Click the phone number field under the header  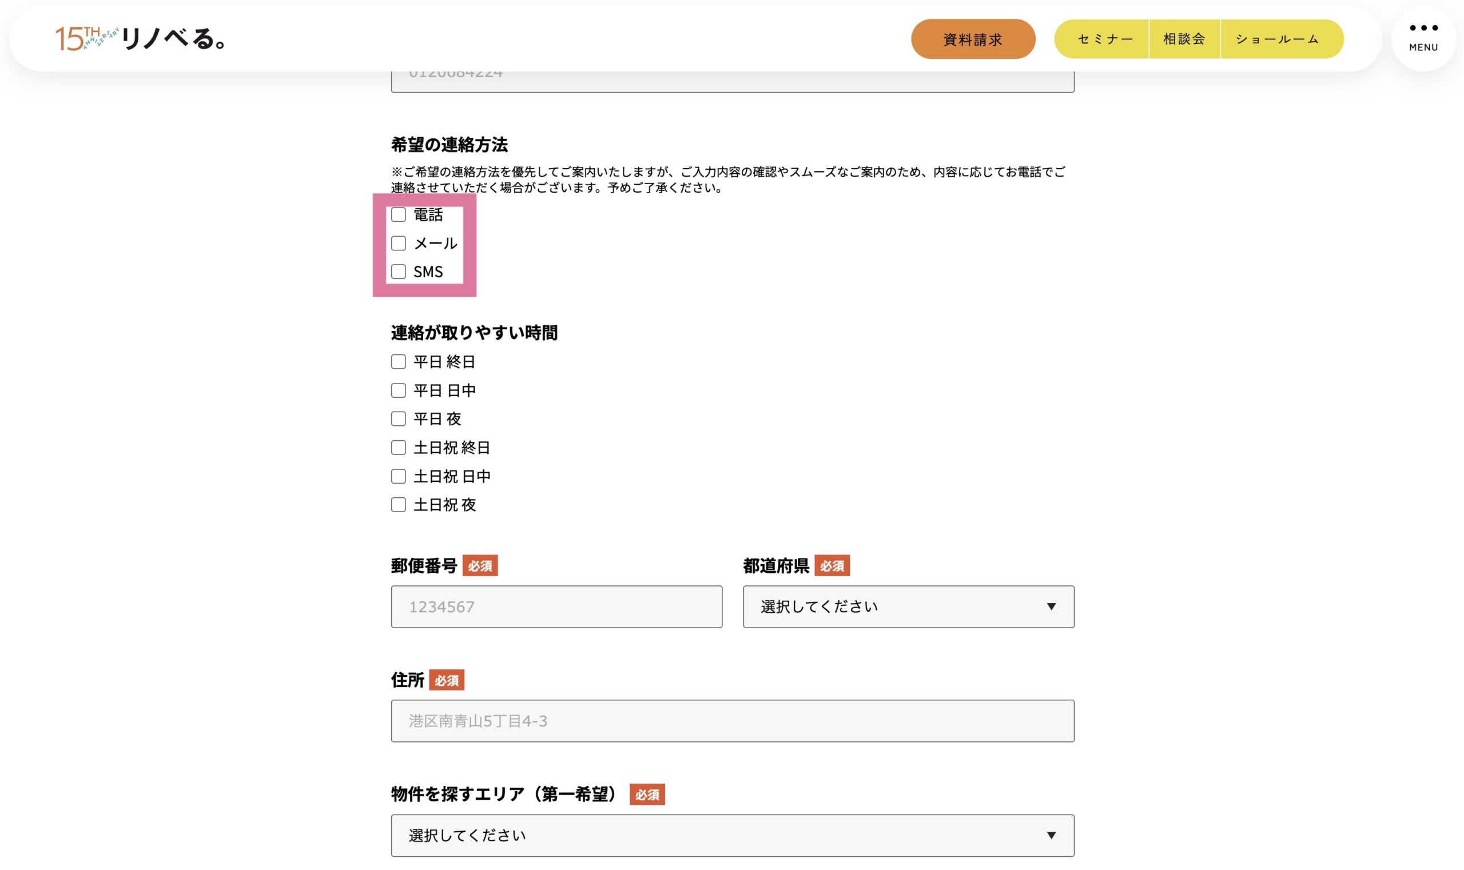pos(732,81)
